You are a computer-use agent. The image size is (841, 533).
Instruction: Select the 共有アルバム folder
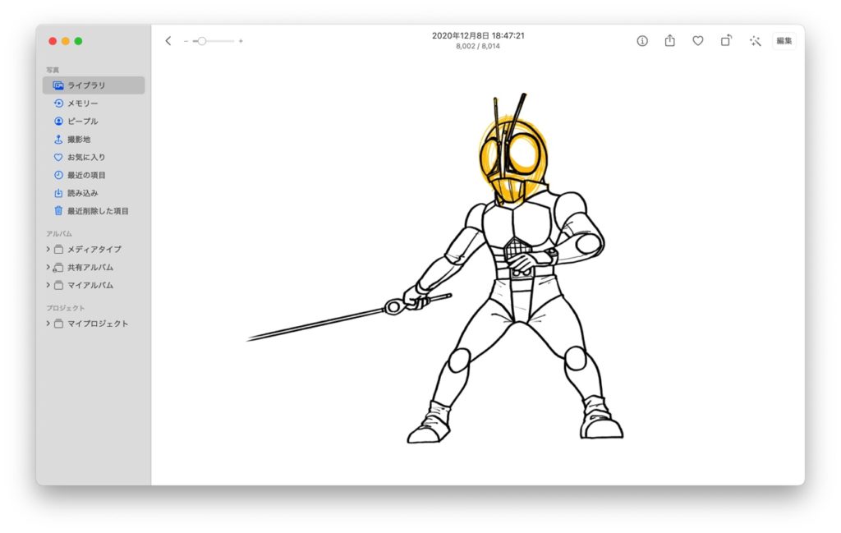click(94, 267)
